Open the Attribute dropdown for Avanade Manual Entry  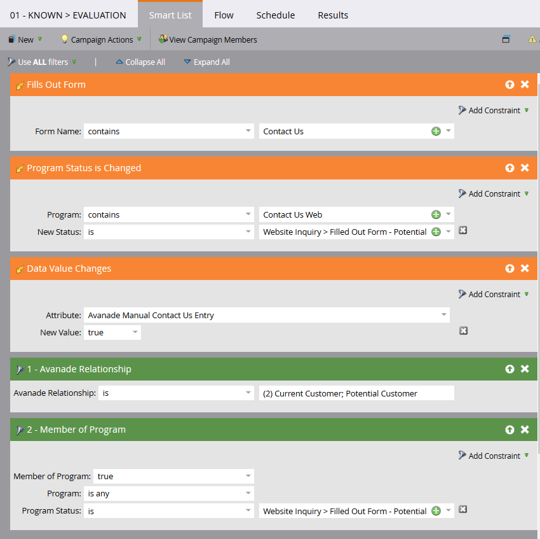click(x=267, y=315)
